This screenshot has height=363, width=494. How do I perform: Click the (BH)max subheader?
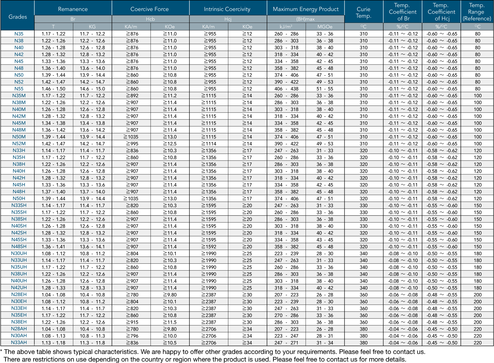(306, 19)
